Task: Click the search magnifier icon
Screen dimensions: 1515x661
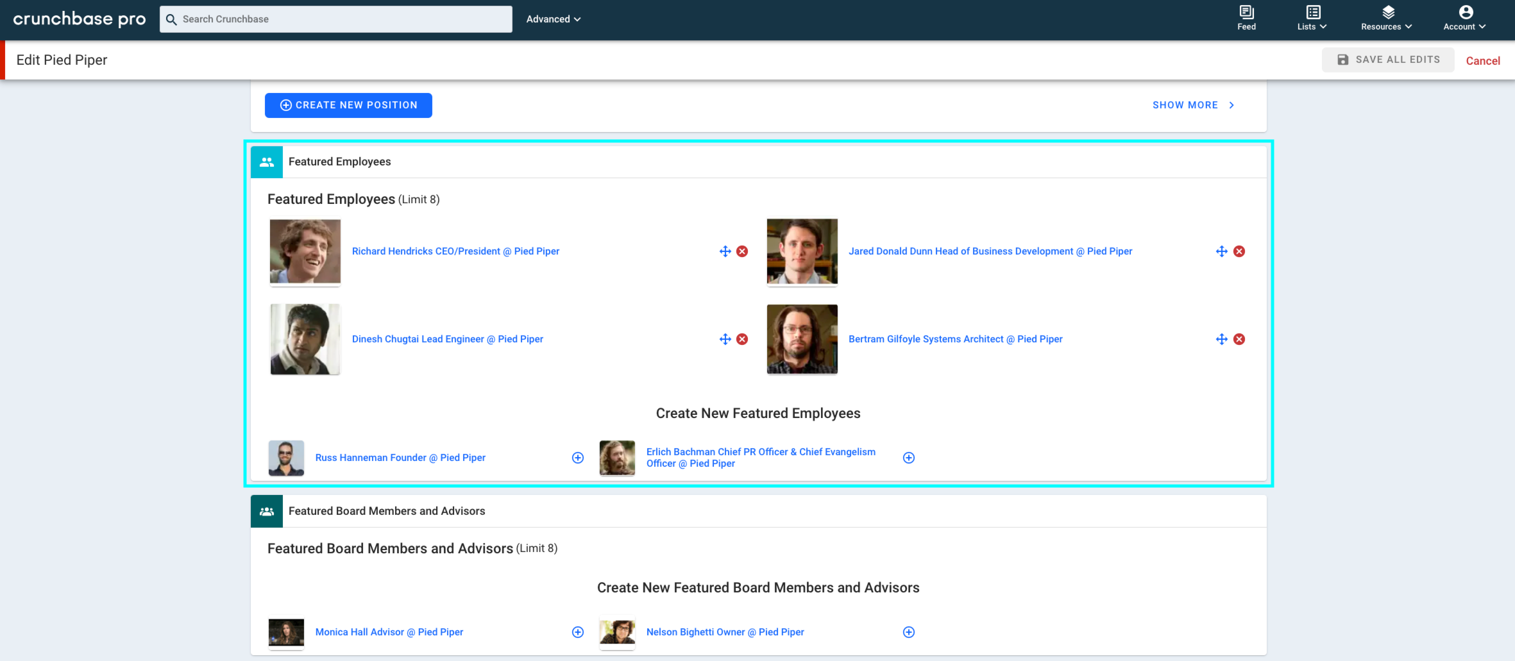Action: tap(171, 19)
